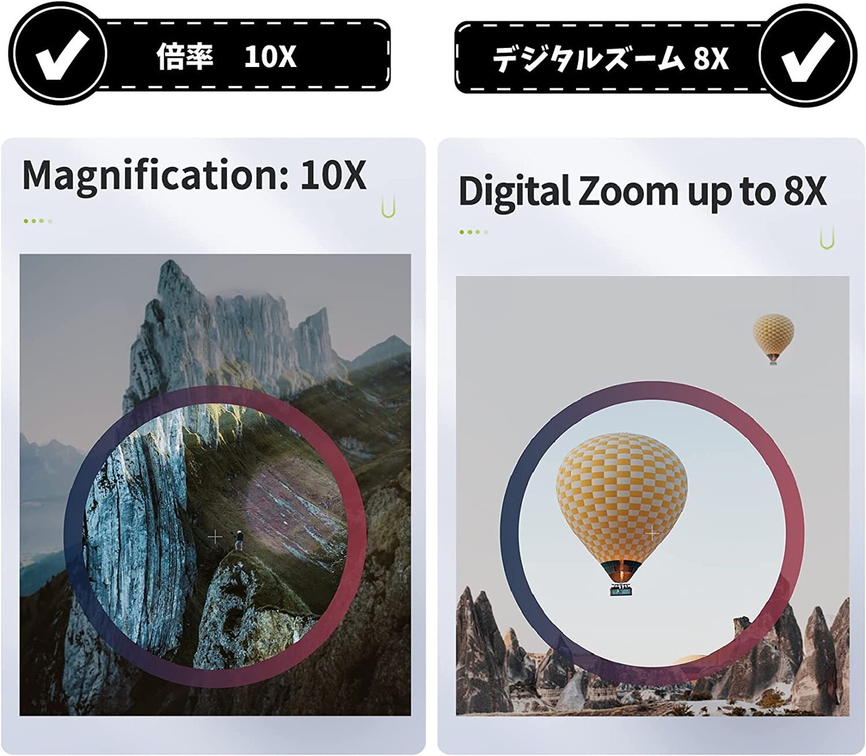Select the Digital Zoom up to 8X heading
The width and height of the screenshot is (866, 756).
[642, 192]
